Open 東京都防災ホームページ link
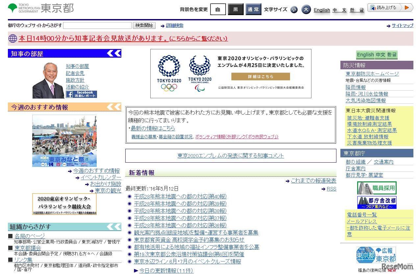 click(372, 74)
